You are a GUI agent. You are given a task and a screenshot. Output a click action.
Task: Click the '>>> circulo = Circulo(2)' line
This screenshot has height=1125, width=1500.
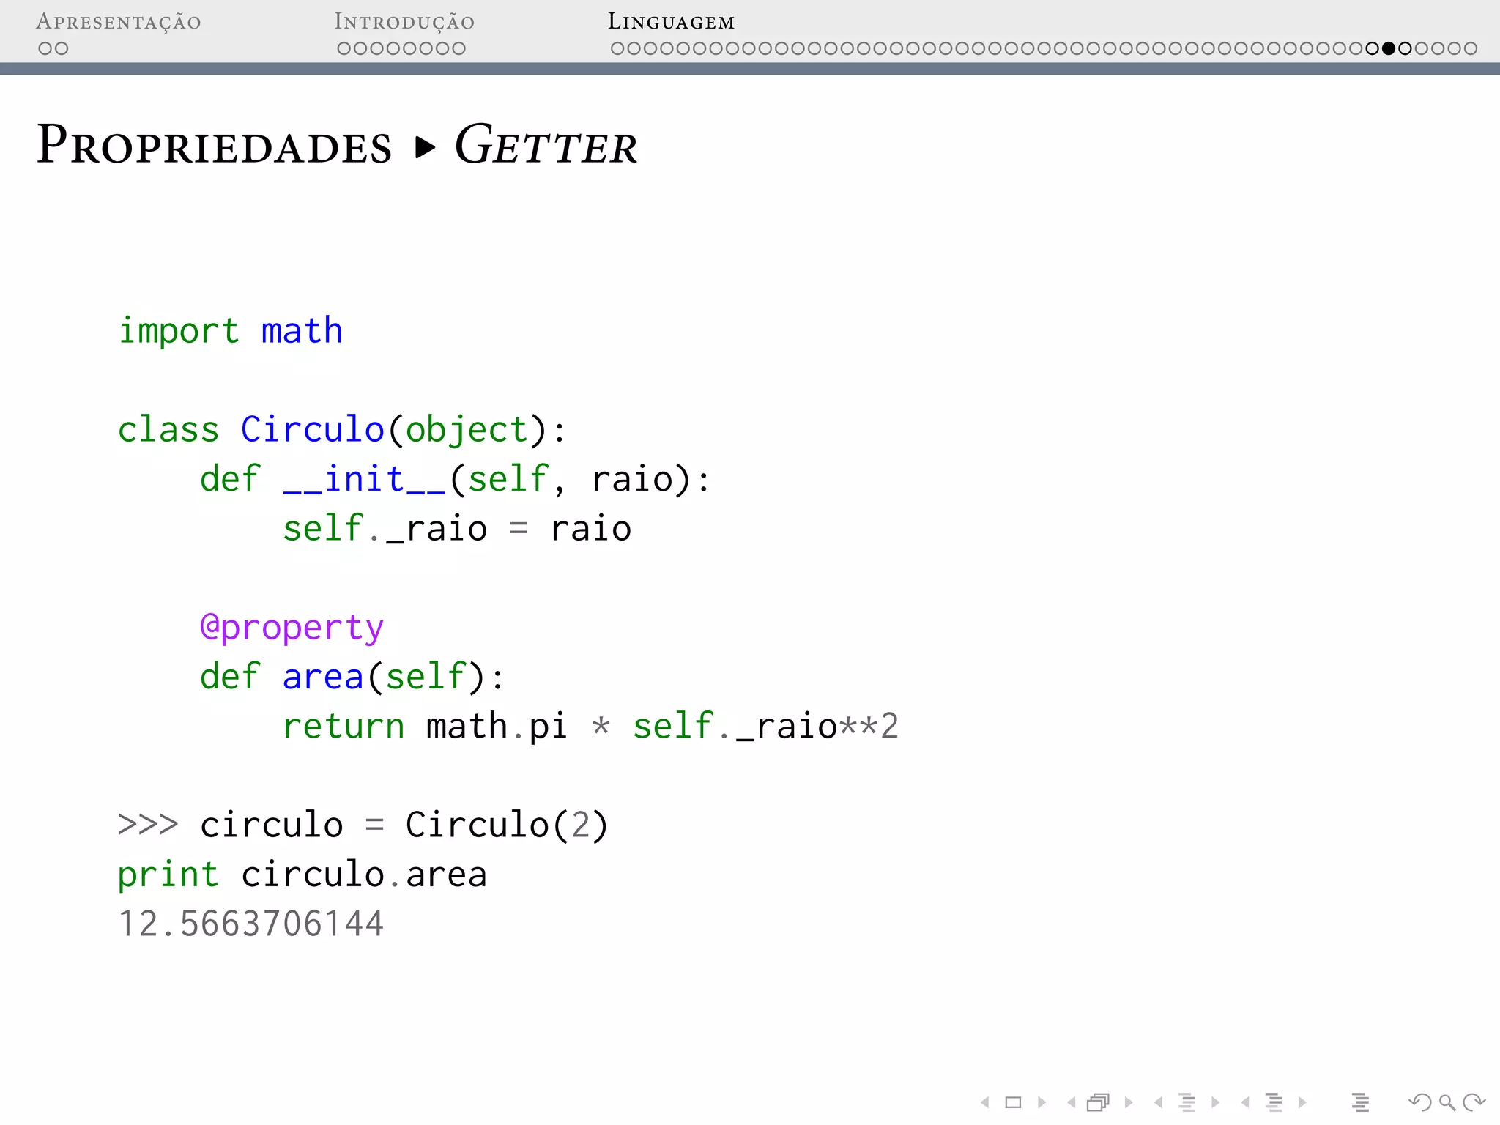pos(363,825)
